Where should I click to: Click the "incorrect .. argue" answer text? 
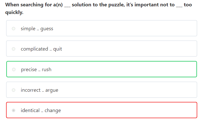40,90
